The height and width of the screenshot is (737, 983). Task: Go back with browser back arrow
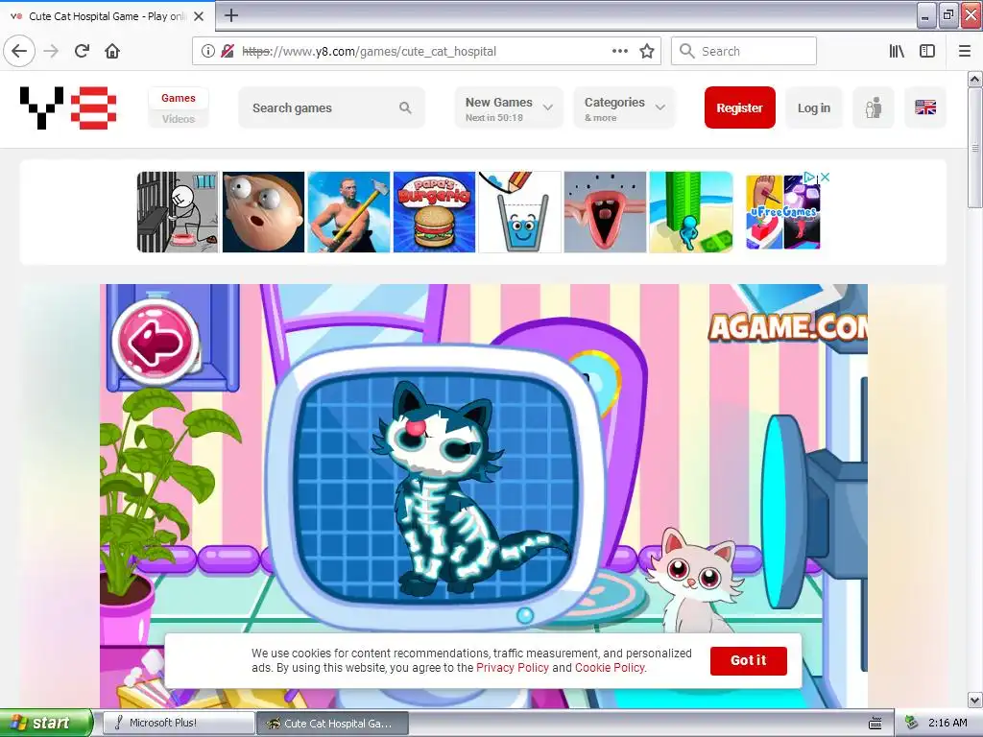click(19, 52)
